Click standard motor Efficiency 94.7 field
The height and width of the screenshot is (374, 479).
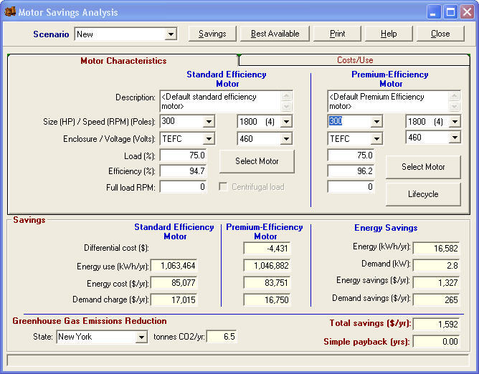[183, 171]
